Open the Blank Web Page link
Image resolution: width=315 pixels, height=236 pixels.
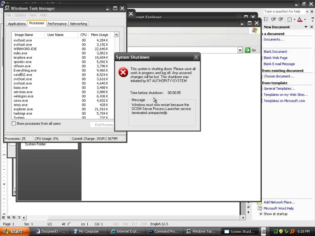(275, 58)
